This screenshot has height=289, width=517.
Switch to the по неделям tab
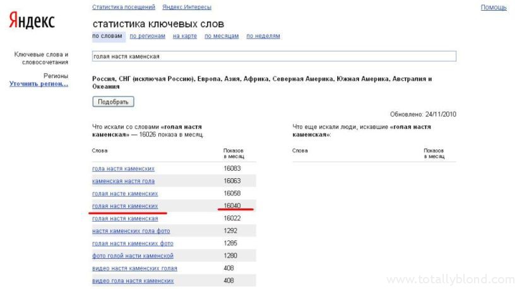263,36
